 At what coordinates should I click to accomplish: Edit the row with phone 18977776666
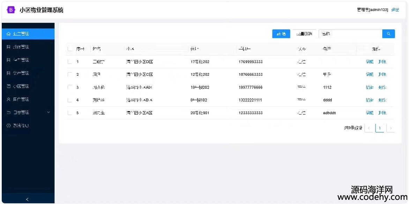coord(370,87)
